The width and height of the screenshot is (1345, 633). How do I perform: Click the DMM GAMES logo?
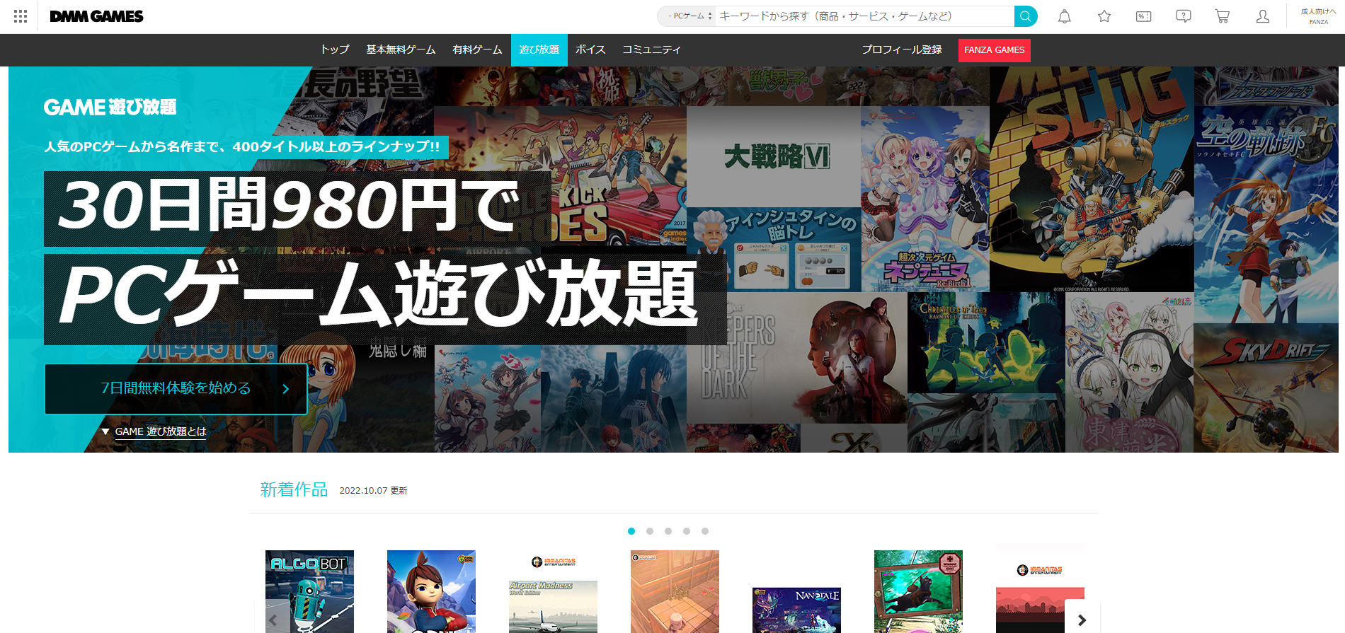[x=96, y=16]
